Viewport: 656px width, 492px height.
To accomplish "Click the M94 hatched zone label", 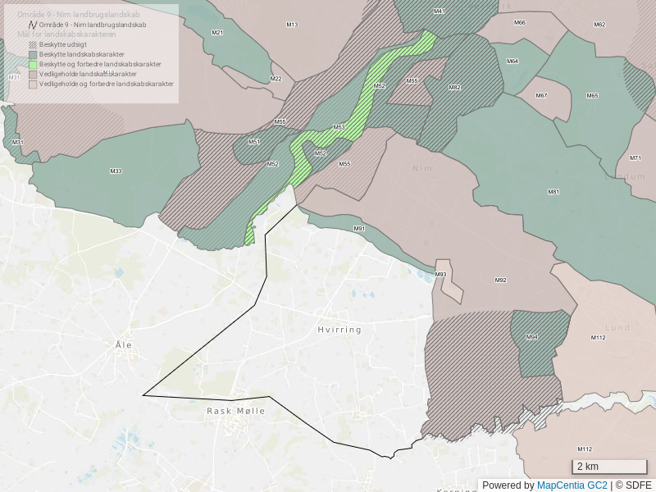I will [x=532, y=337].
